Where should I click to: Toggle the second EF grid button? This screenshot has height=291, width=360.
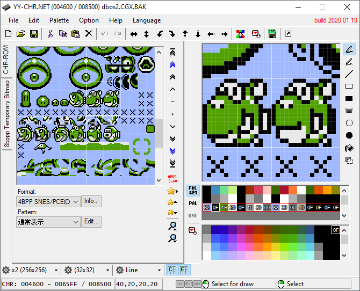184,270
